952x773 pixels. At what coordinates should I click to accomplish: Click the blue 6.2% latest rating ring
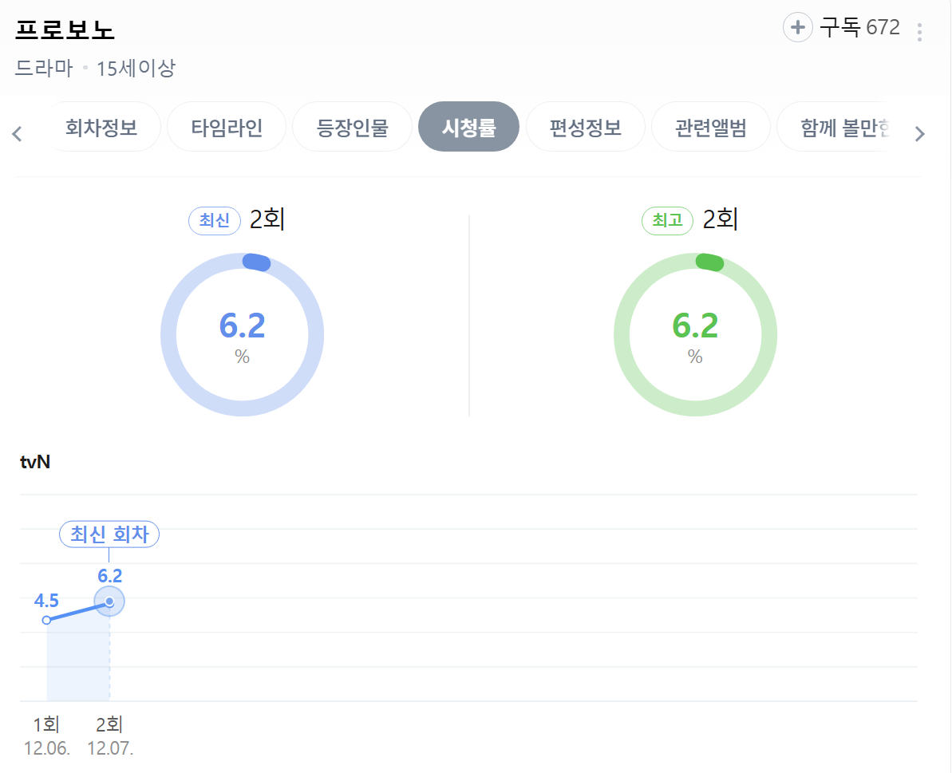(x=242, y=335)
